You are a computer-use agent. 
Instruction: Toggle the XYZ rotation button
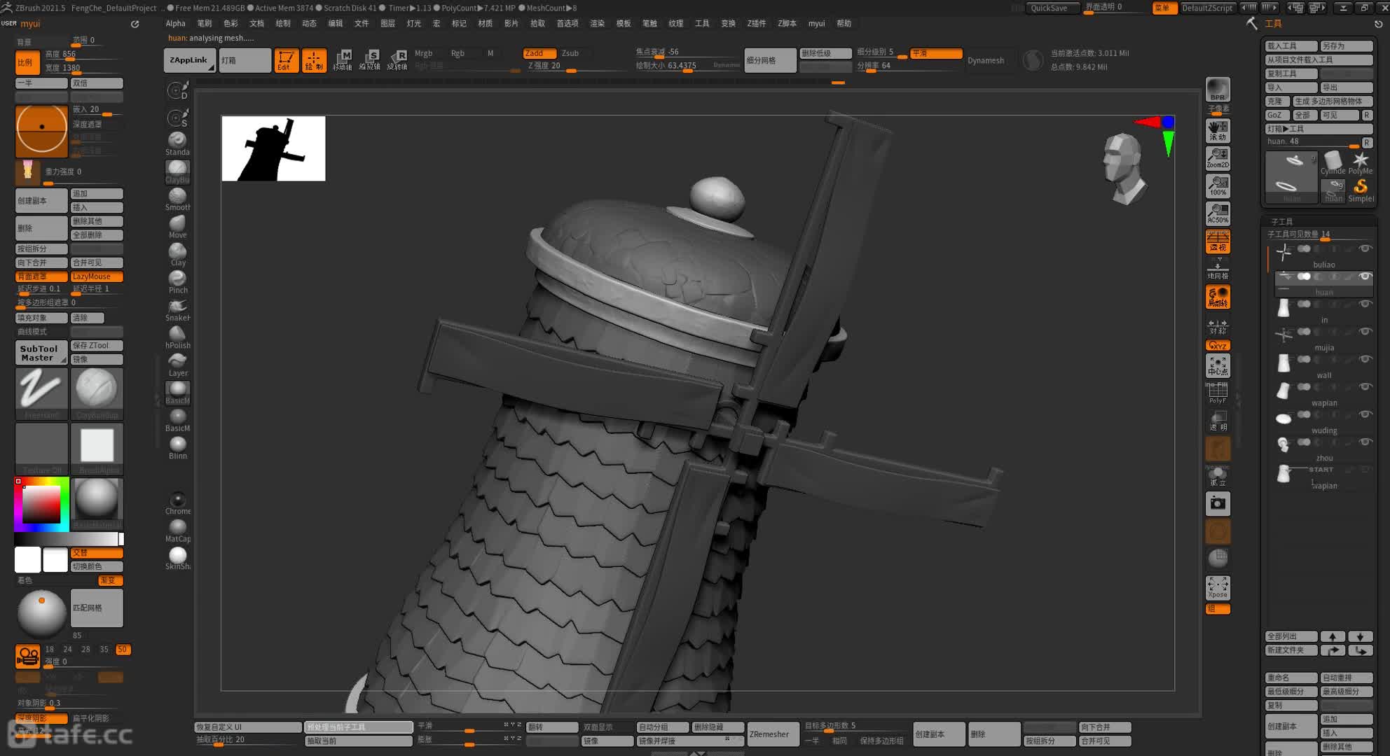[x=1218, y=346]
